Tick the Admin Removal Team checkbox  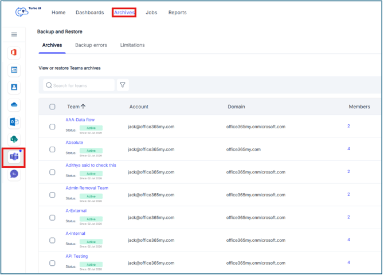click(52, 195)
